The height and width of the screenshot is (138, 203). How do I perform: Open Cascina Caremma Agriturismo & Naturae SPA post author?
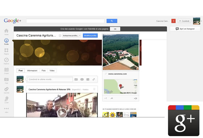pyautogui.click(x=49, y=89)
